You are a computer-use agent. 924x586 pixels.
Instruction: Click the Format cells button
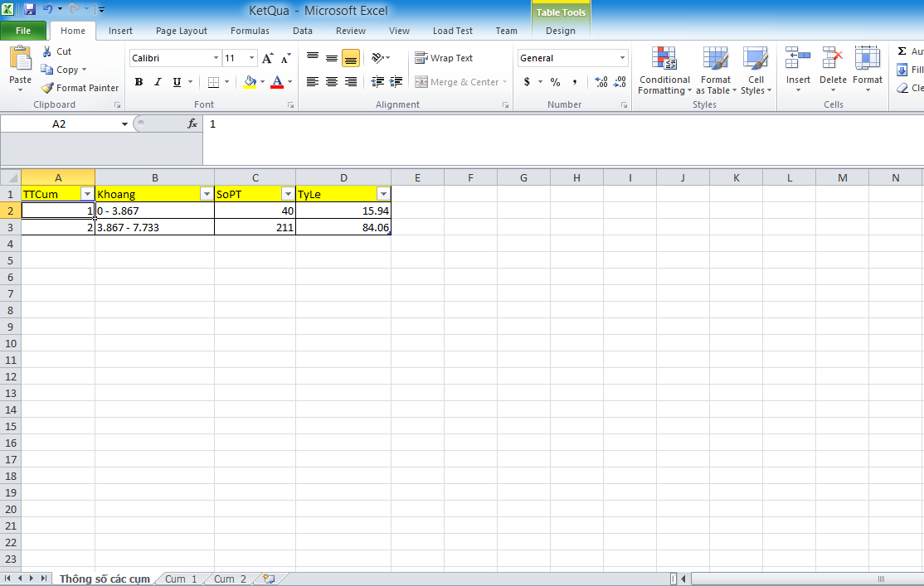tap(868, 70)
